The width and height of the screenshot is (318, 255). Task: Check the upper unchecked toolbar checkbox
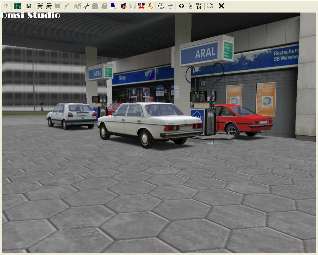click(x=209, y=4)
